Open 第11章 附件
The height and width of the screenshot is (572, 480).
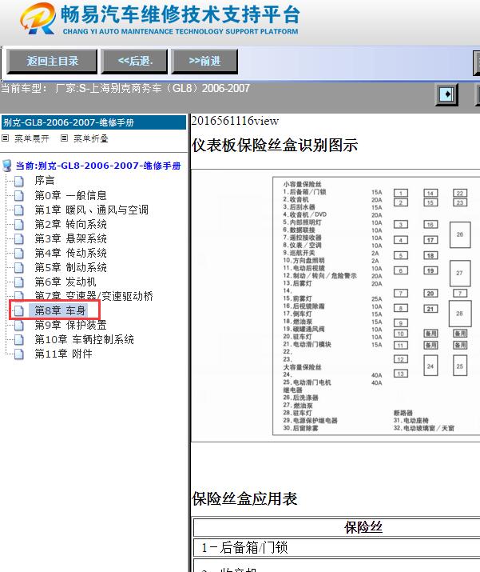[x=63, y=354]
